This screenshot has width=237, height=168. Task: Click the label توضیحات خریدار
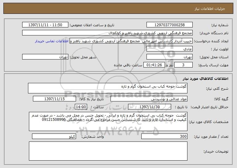tap(216, 151)
